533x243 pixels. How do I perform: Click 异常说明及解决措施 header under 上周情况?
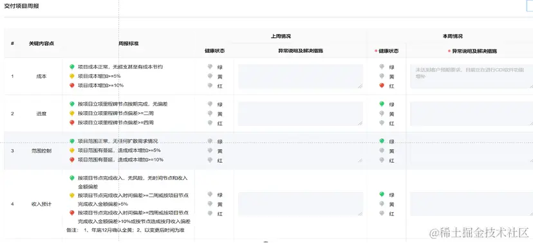click(301, 51)
